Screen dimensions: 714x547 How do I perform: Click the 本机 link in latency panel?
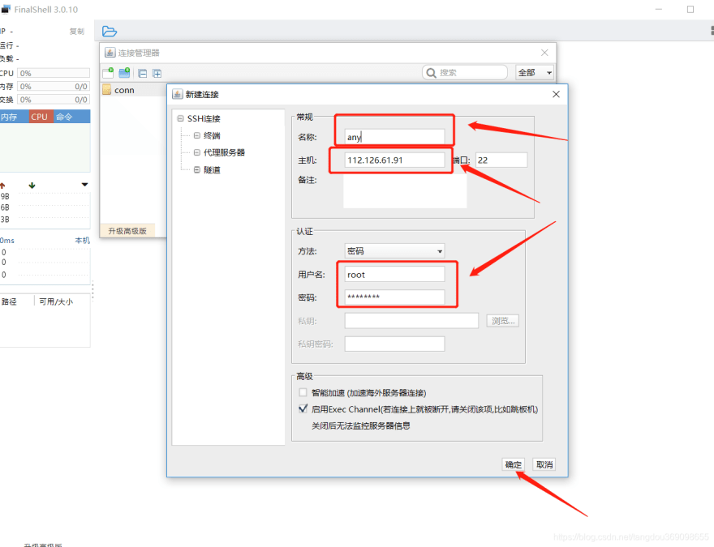[x=83, y=240]
